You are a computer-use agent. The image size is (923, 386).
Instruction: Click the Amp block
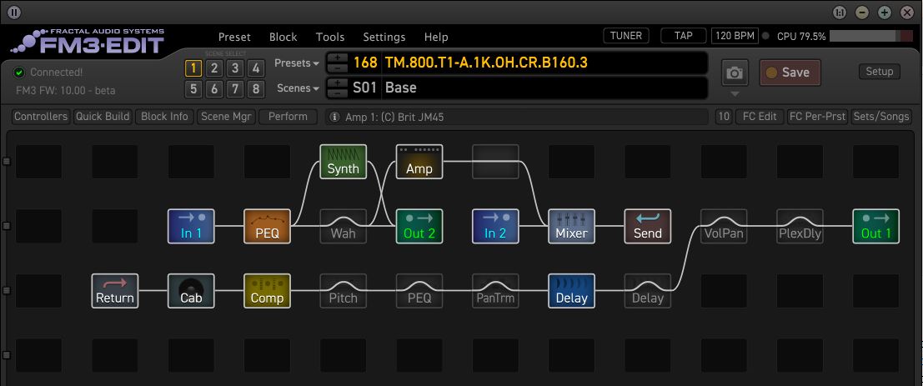click(x=419, y=161)
